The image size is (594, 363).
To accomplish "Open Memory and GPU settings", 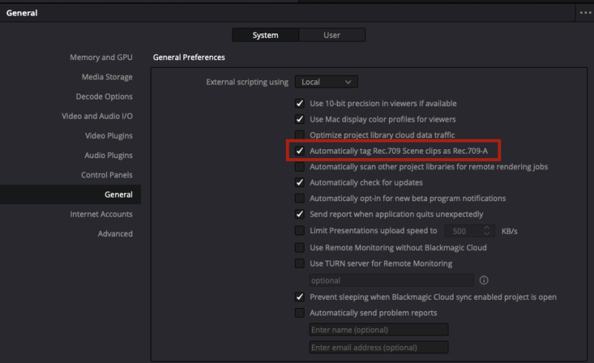I will click(x=101, y=57).
